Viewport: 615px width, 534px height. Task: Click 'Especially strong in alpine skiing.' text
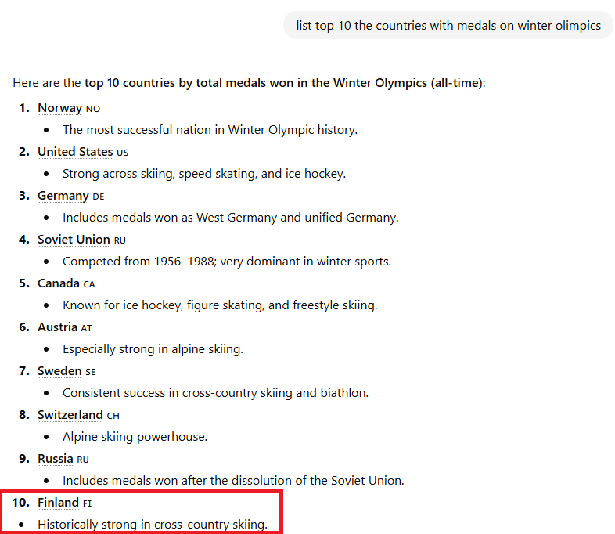pos(153,349)
